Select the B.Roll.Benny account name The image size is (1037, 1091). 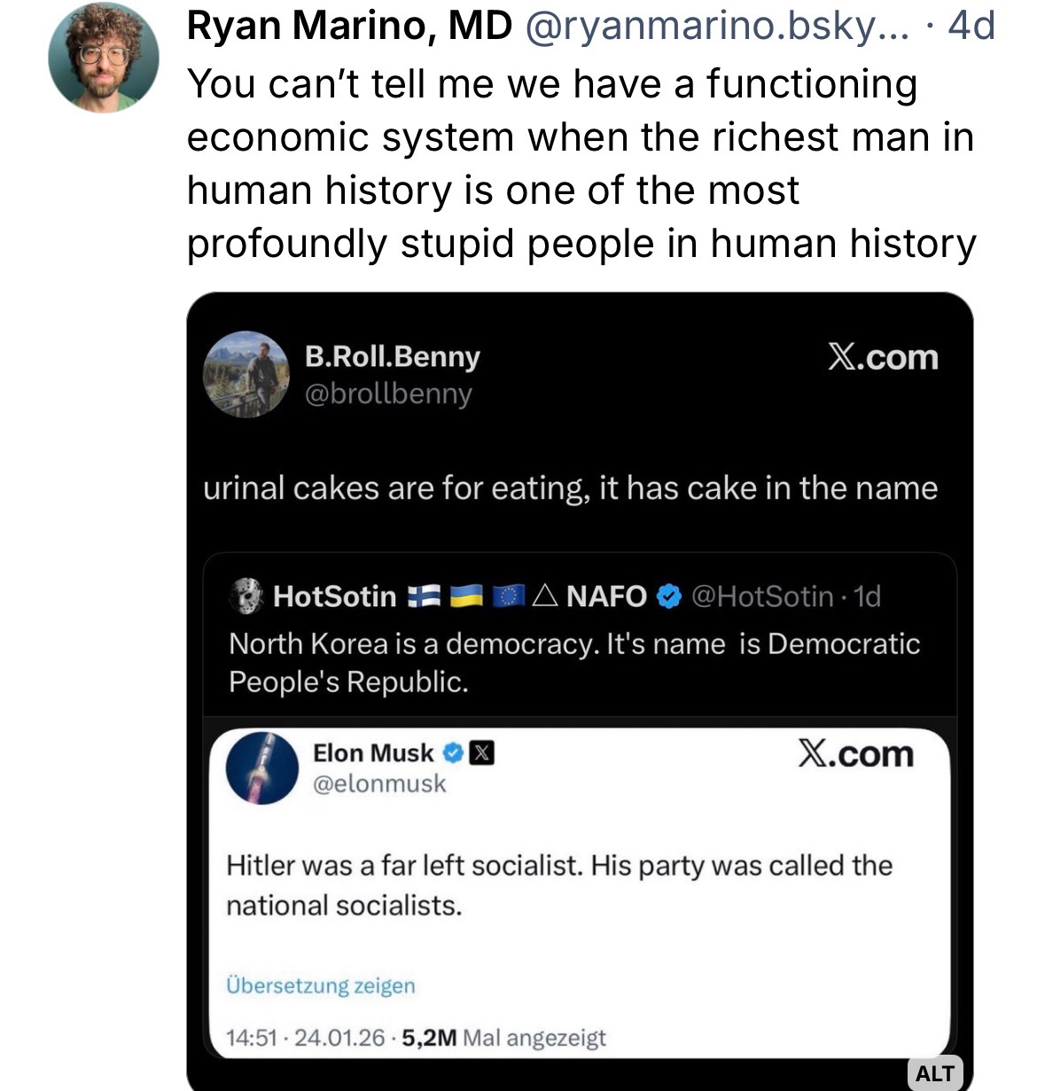point(392,356)
